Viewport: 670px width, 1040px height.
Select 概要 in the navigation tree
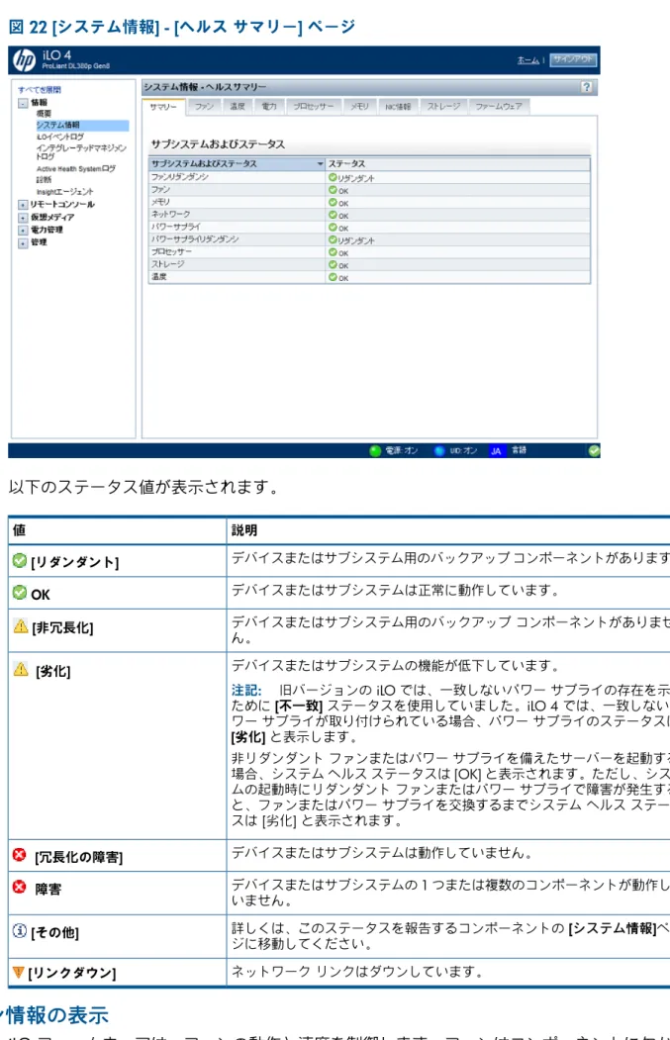tap(44, 114)
